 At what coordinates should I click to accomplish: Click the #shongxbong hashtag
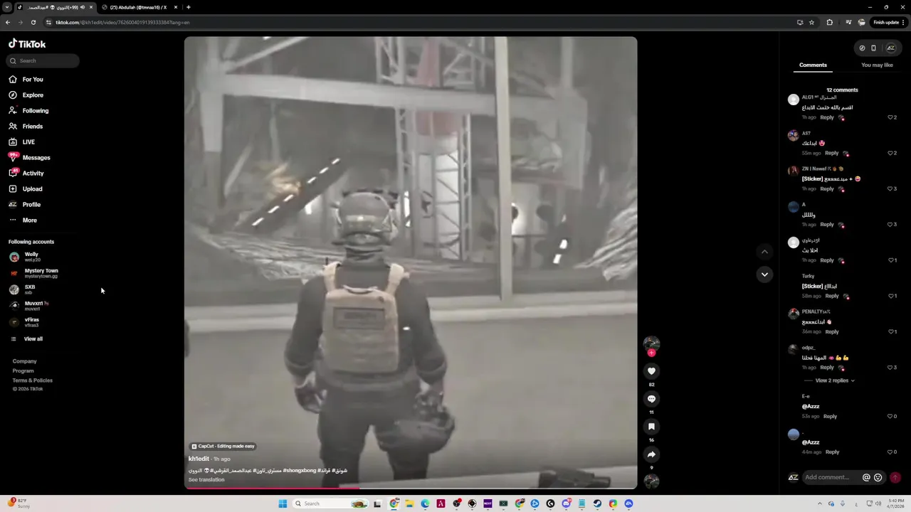click(x=299, y=470)
